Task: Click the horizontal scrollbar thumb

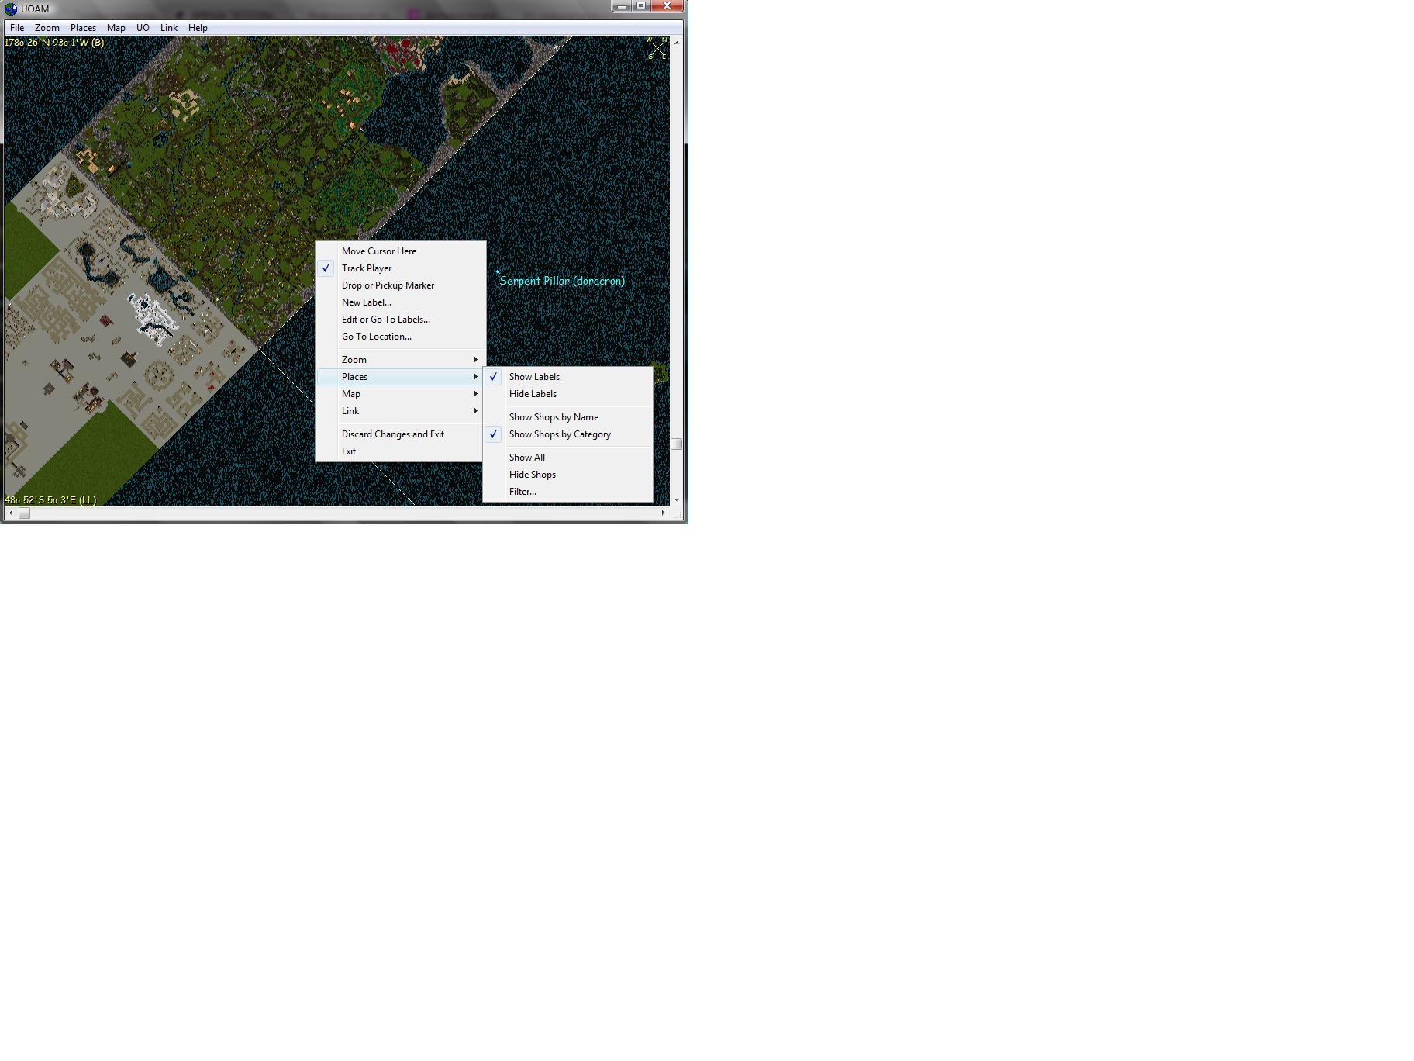Action: click(x=24, y=513)
